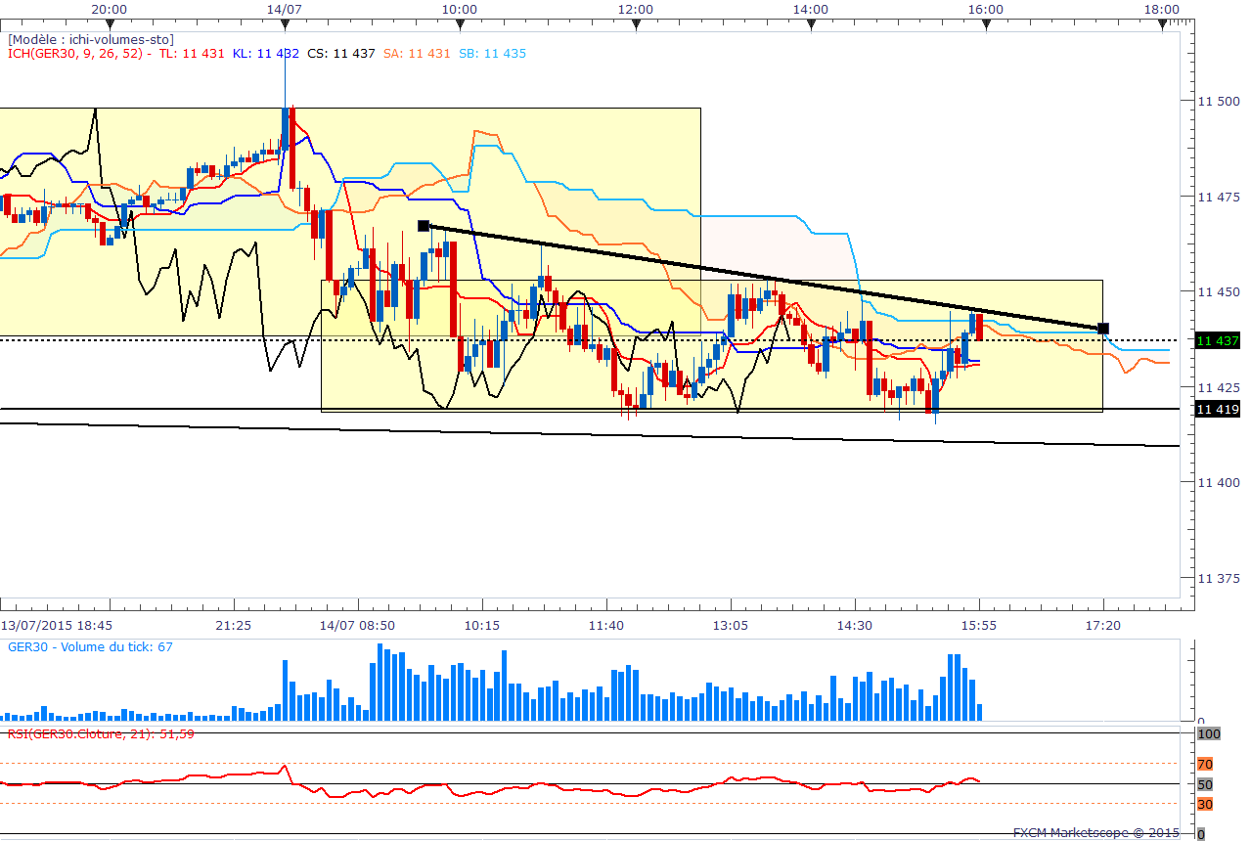Screen dimensions: 1251x841
Task: Click the orange RSI 30 level tag
Action: 1205,804
